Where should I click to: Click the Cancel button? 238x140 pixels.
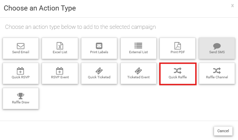click(x=223, y=131)
